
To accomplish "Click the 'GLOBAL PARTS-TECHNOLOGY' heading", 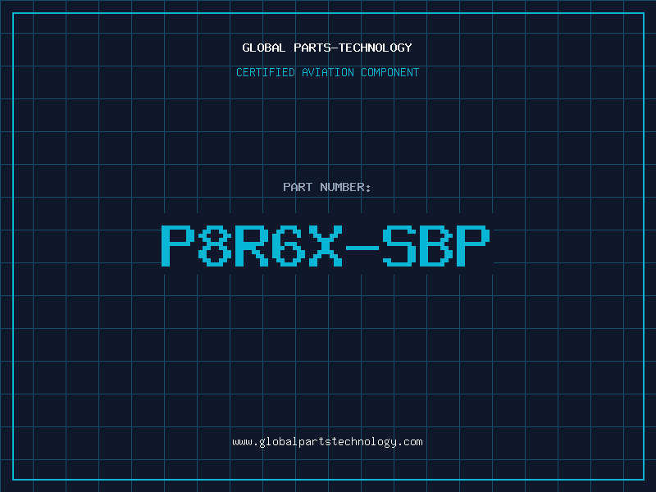I will 327,48.
